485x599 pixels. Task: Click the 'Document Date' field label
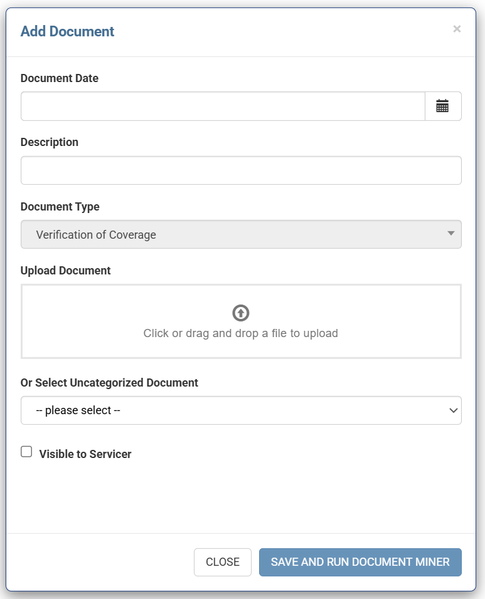point(60,78)
